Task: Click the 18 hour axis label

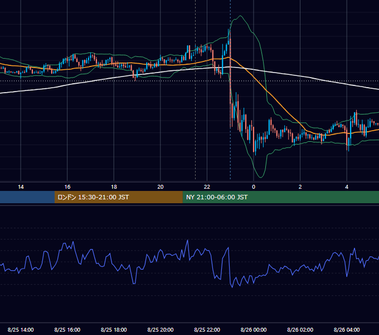Action: pyautogui.click(x=114, y=187)
